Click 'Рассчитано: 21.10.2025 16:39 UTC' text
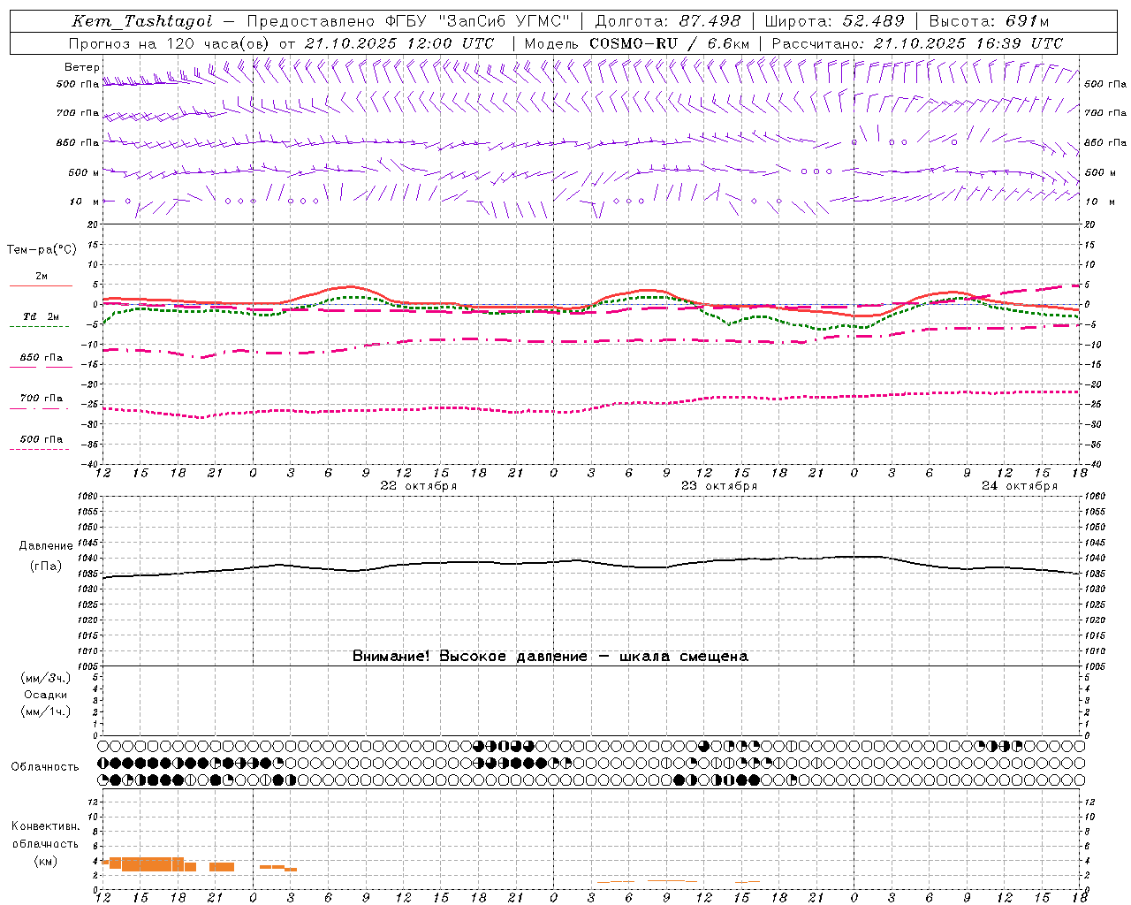This screenshot has height=905, width=1131. (917, 43)
